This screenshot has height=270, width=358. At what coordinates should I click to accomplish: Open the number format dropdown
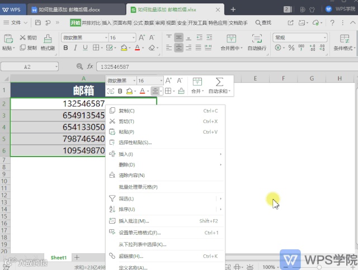tap(324, 37)
